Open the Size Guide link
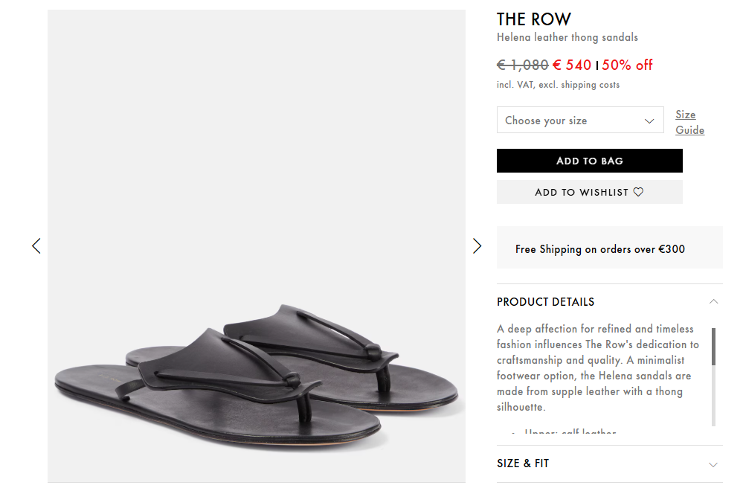Screen dimensions: 743x491 pyautogui.click(x=689, y=122)
